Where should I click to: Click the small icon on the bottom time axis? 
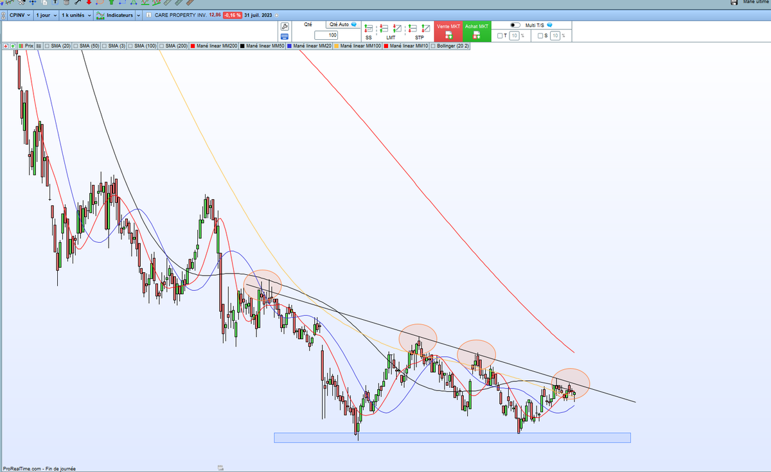coord(220,468)
